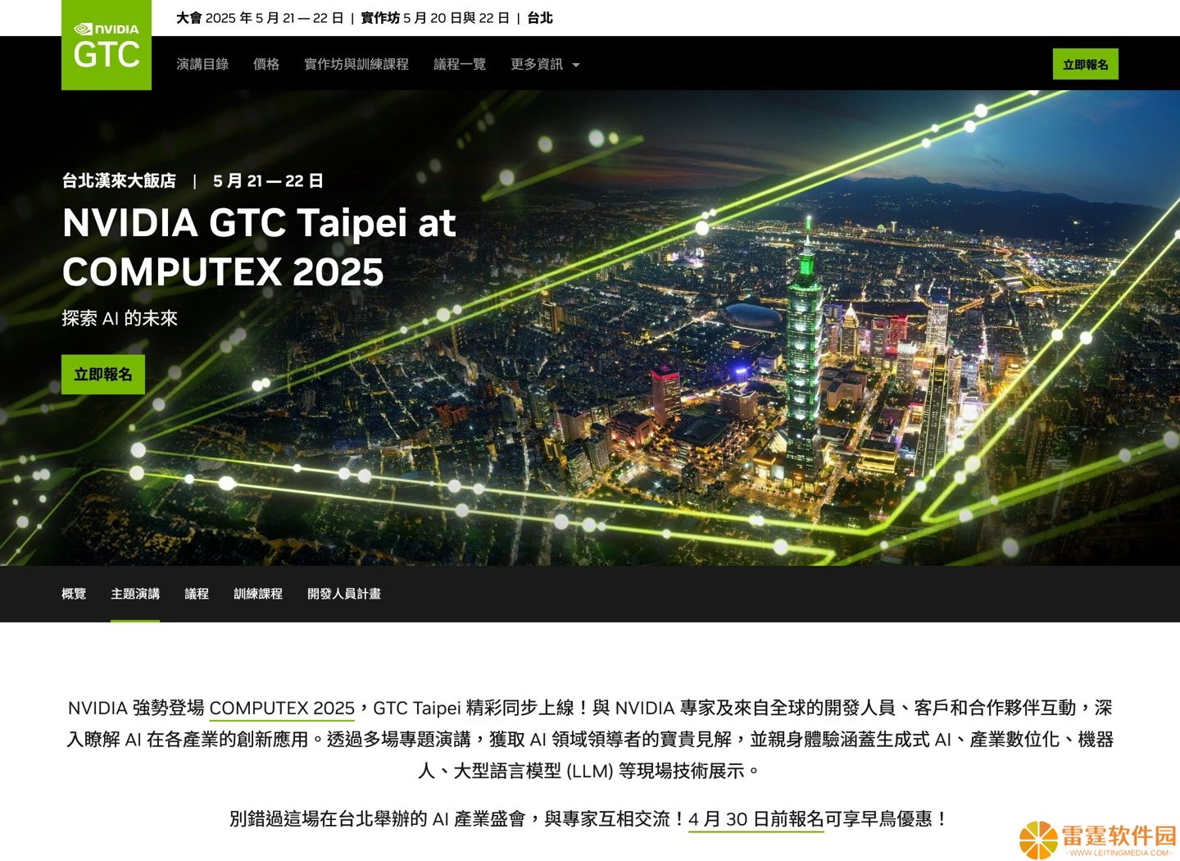Viewport: 1180px width, 861px height.
Task: Click the NVIDIA GTC Taipei at COMPUTEX 2025 heading
Action: [x=259, y=248]
